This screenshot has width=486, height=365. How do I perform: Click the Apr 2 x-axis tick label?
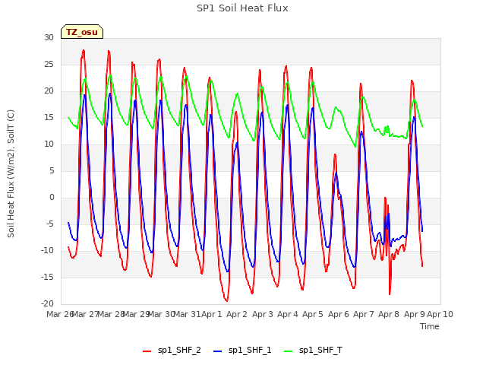click(x=237, y=314)
